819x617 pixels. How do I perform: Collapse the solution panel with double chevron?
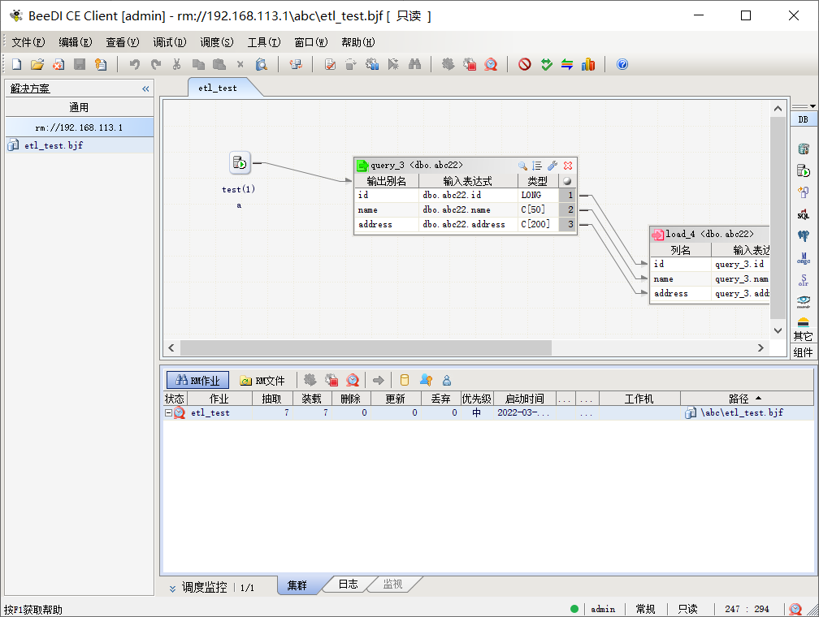145,88
